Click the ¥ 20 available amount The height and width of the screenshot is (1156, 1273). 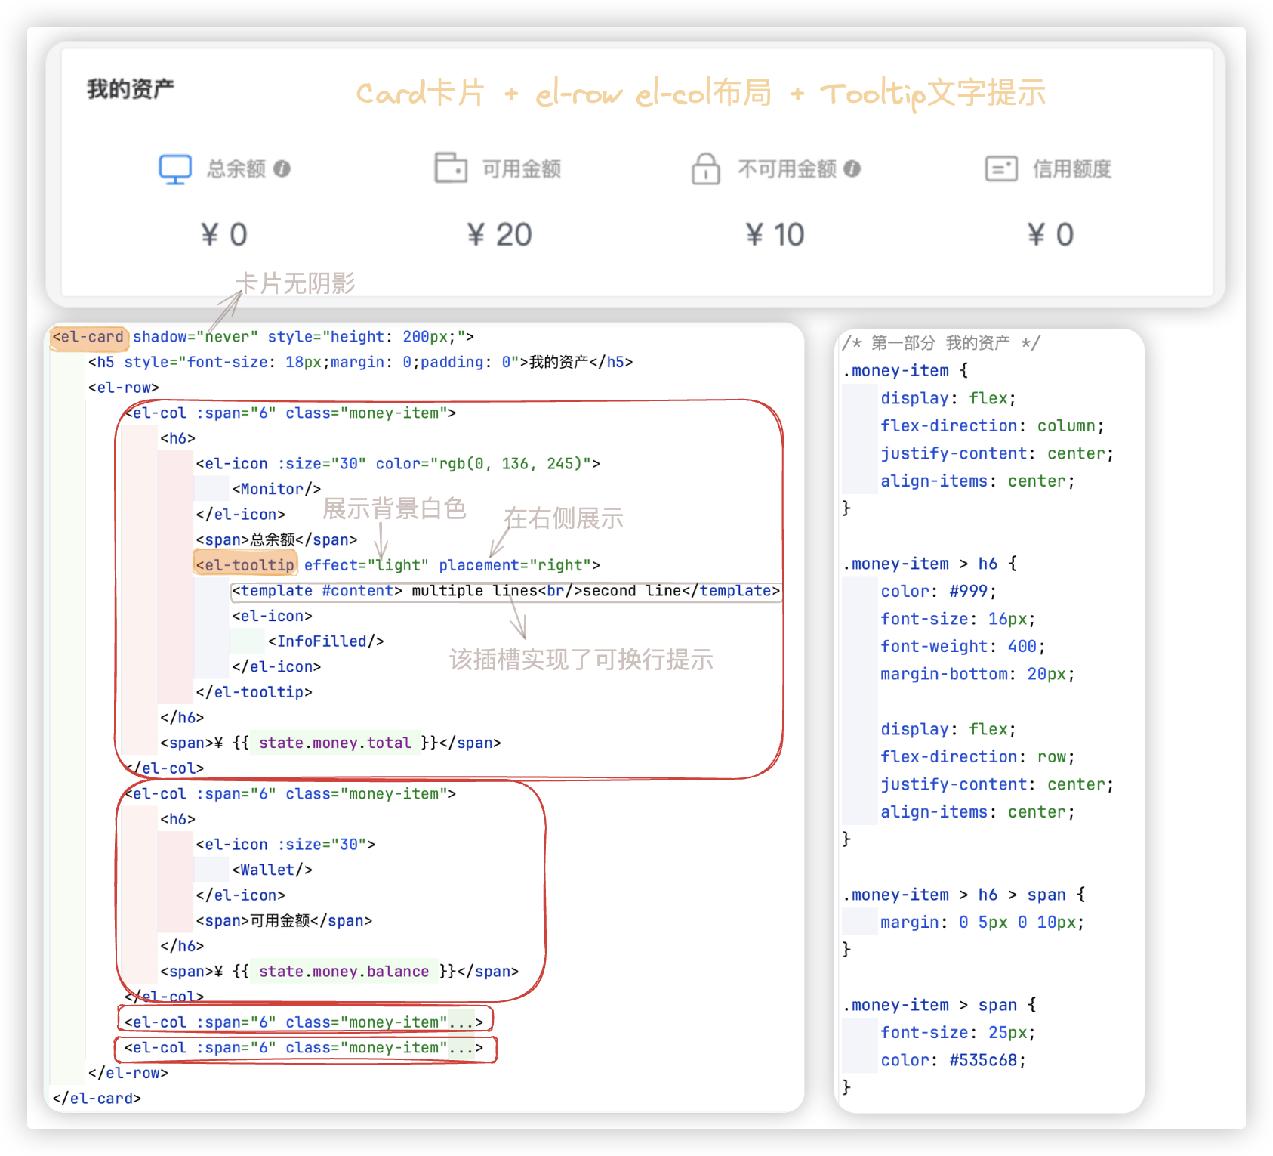tap(499, 235)
